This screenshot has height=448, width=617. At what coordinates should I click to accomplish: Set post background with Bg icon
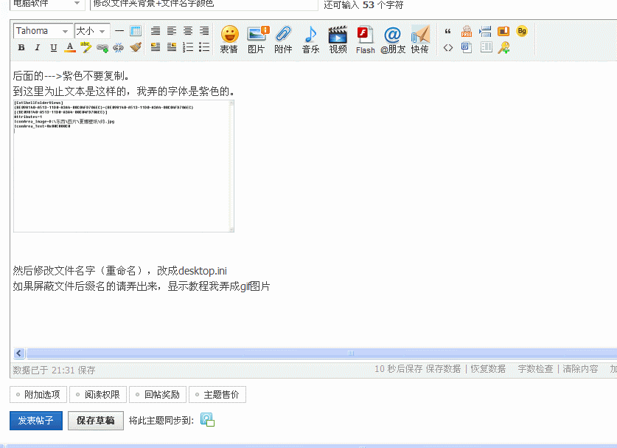522,31
